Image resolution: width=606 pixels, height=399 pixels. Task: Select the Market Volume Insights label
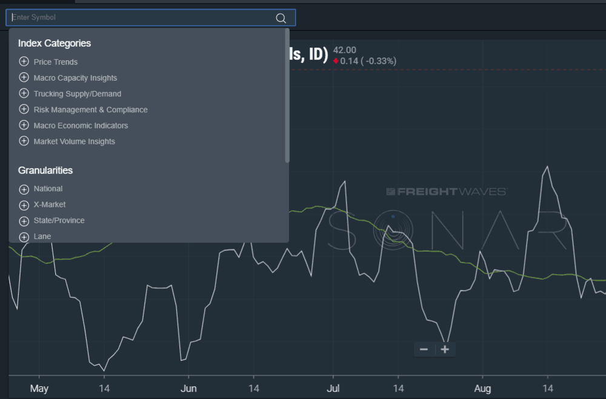tap(74, 141)
